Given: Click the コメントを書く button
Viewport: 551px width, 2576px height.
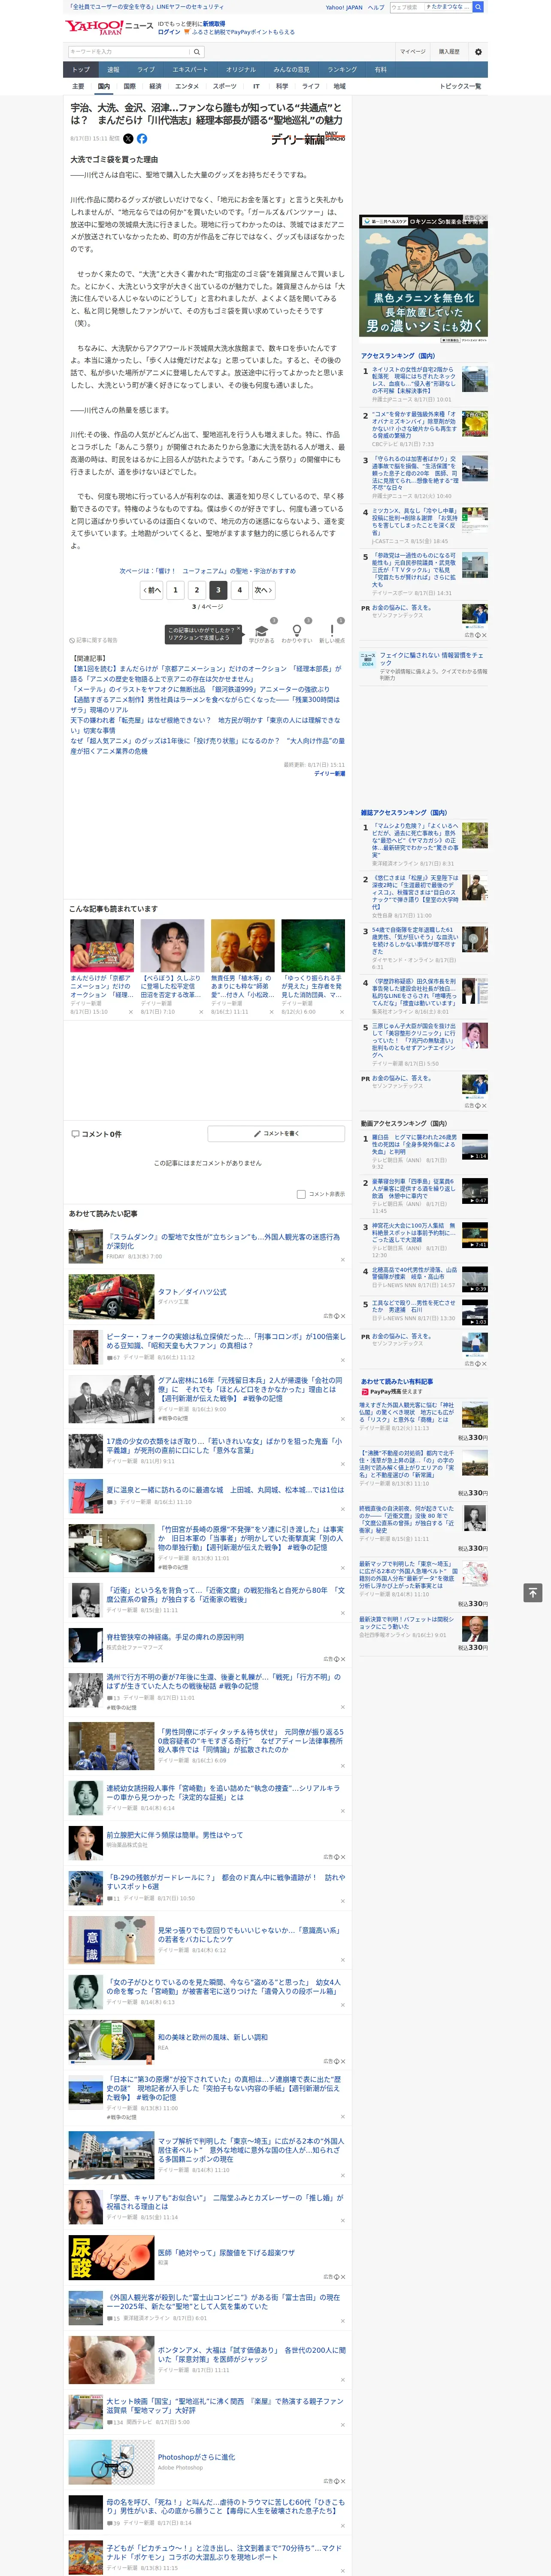Looking at the screenshot, I should click(276, 1134).
